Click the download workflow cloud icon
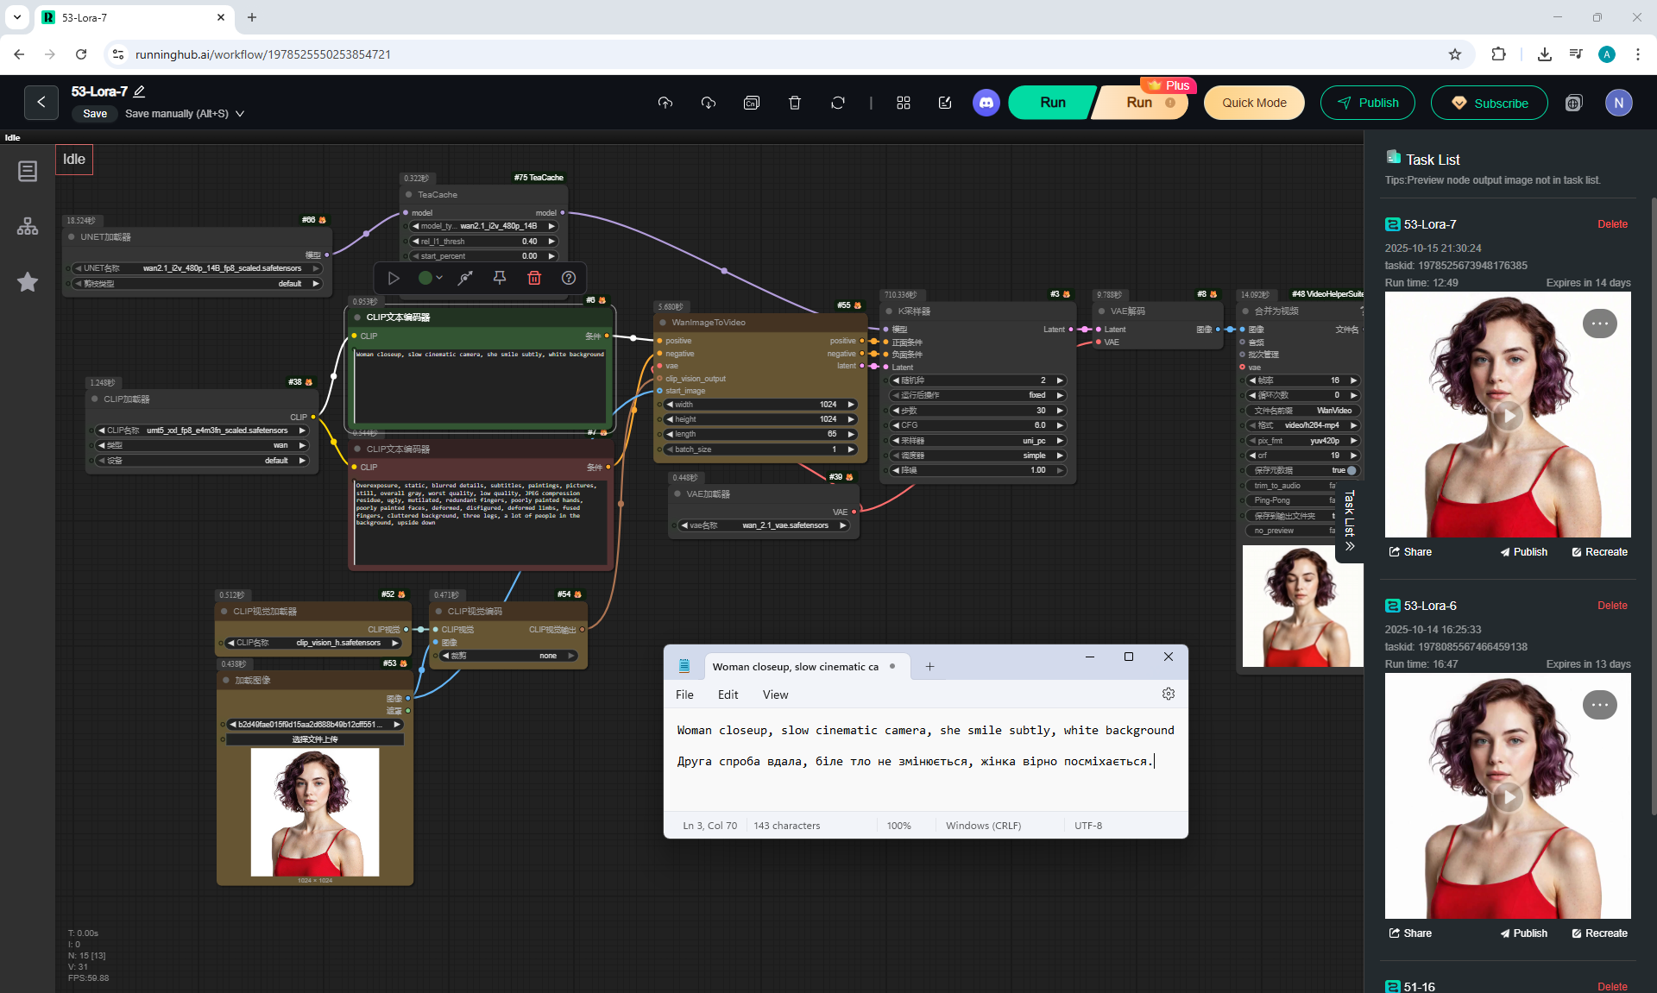The width and height of the screenshot is (1657, 993). [x=708, y=103]
